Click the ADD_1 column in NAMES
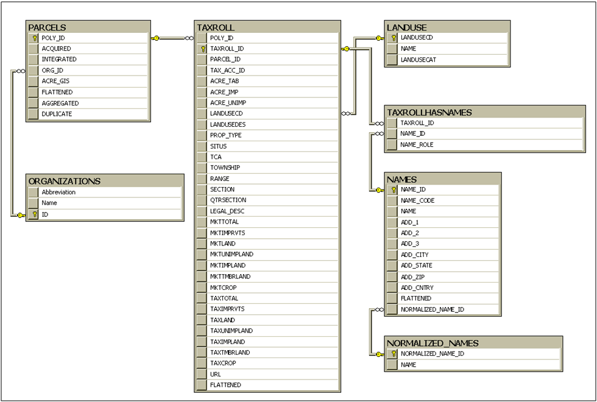 point(443,222)
